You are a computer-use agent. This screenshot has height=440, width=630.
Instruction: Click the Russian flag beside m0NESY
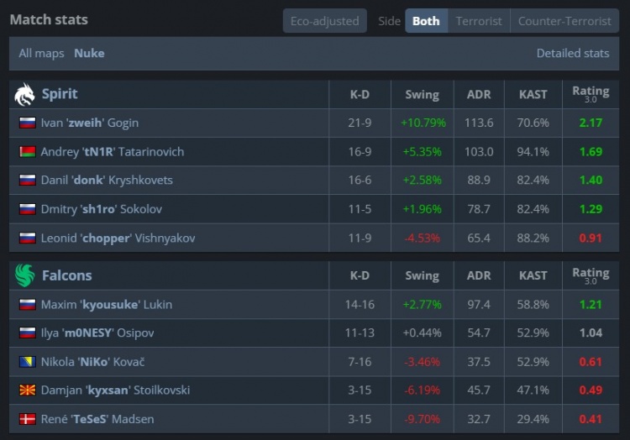(27, 333)
